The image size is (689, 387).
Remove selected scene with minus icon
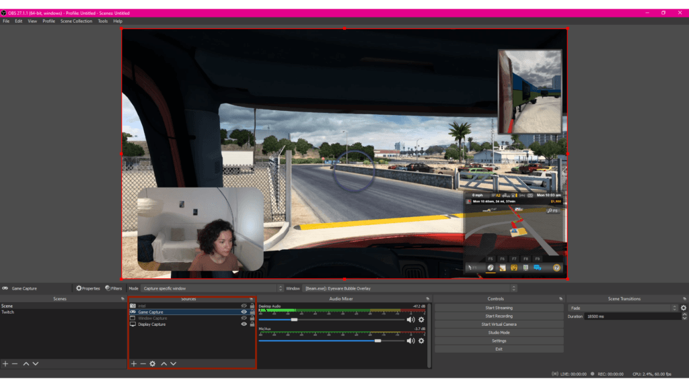15,363
